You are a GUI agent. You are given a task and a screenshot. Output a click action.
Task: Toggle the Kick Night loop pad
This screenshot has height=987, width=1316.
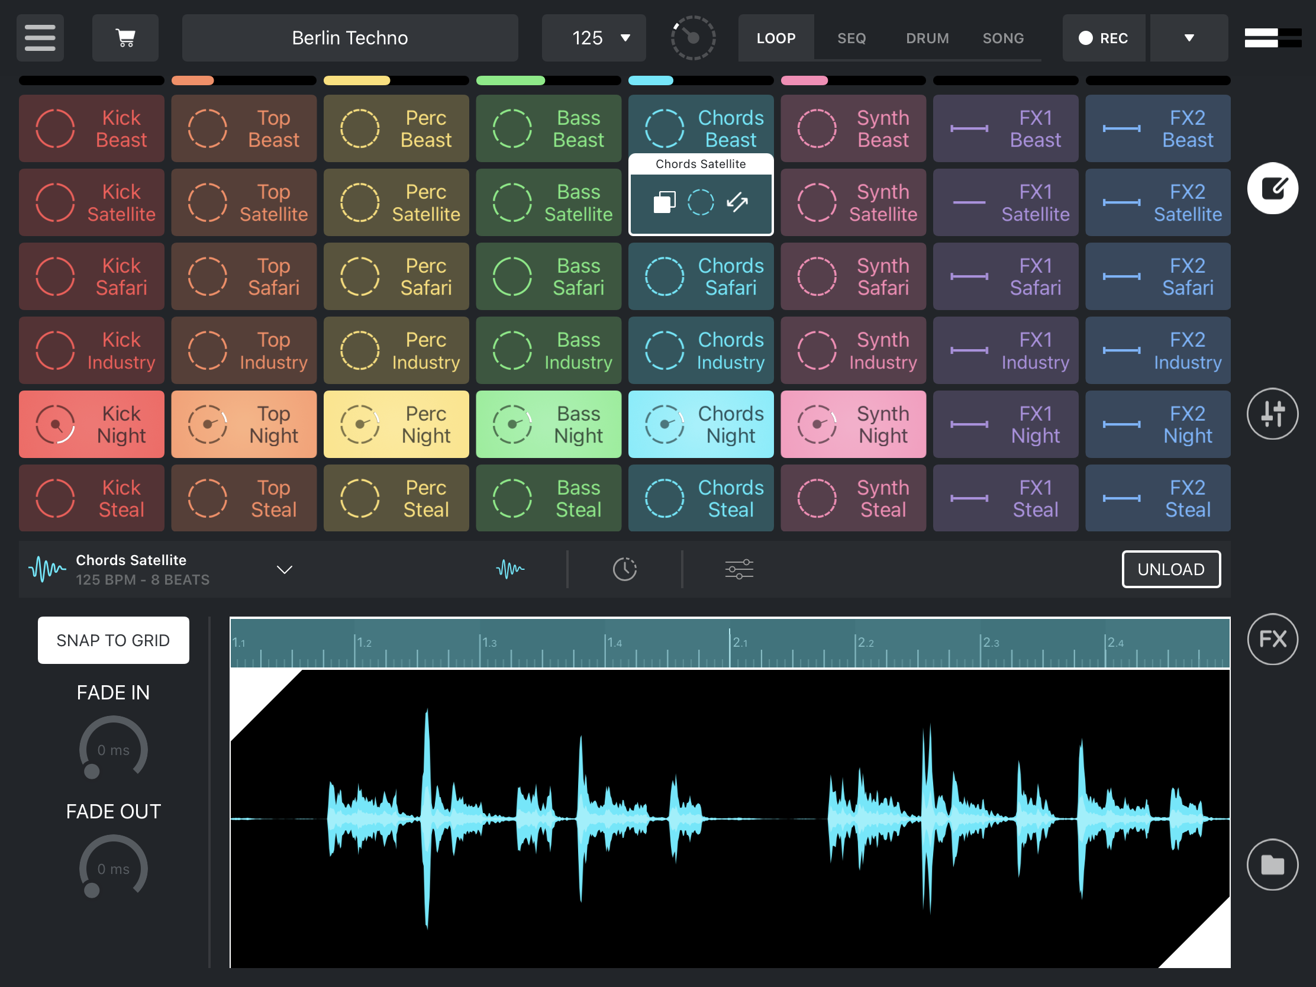tap(92, 424)
